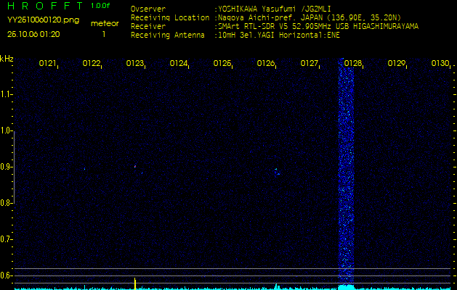
Task: Click the red meteor echo near 0123
Action: tap(135, 166)
